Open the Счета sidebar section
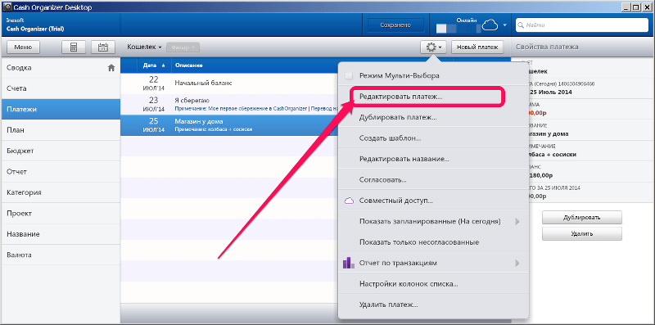The width and height of the screenshot is (655, 325). pos(60,88)
